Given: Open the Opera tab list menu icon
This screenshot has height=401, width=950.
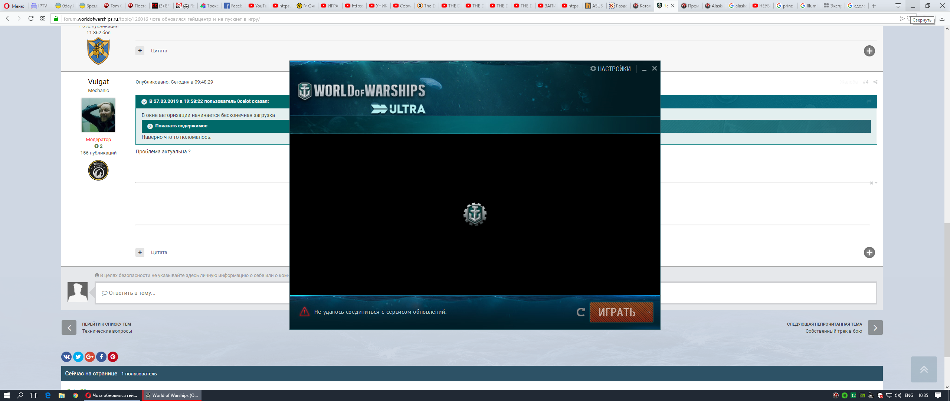Looking at the screenshot, I should coord(898,6).
